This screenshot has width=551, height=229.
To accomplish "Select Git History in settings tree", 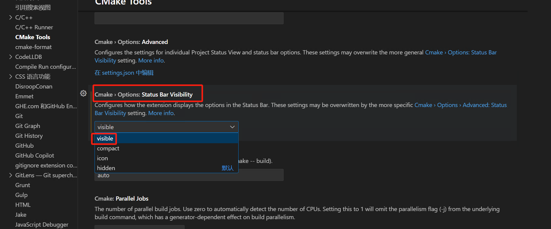I will [29, 136].
